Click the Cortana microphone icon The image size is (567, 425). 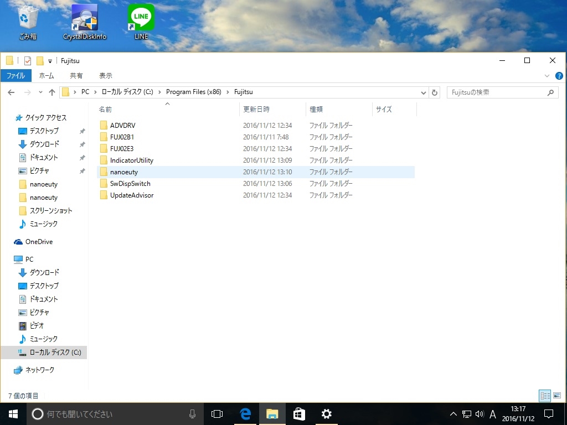[192, 414]
